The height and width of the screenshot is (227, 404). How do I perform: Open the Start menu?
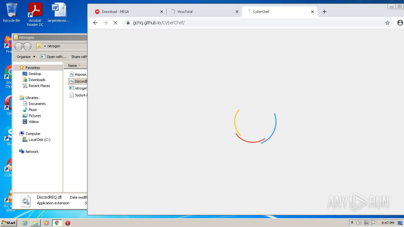click(9, 223)
